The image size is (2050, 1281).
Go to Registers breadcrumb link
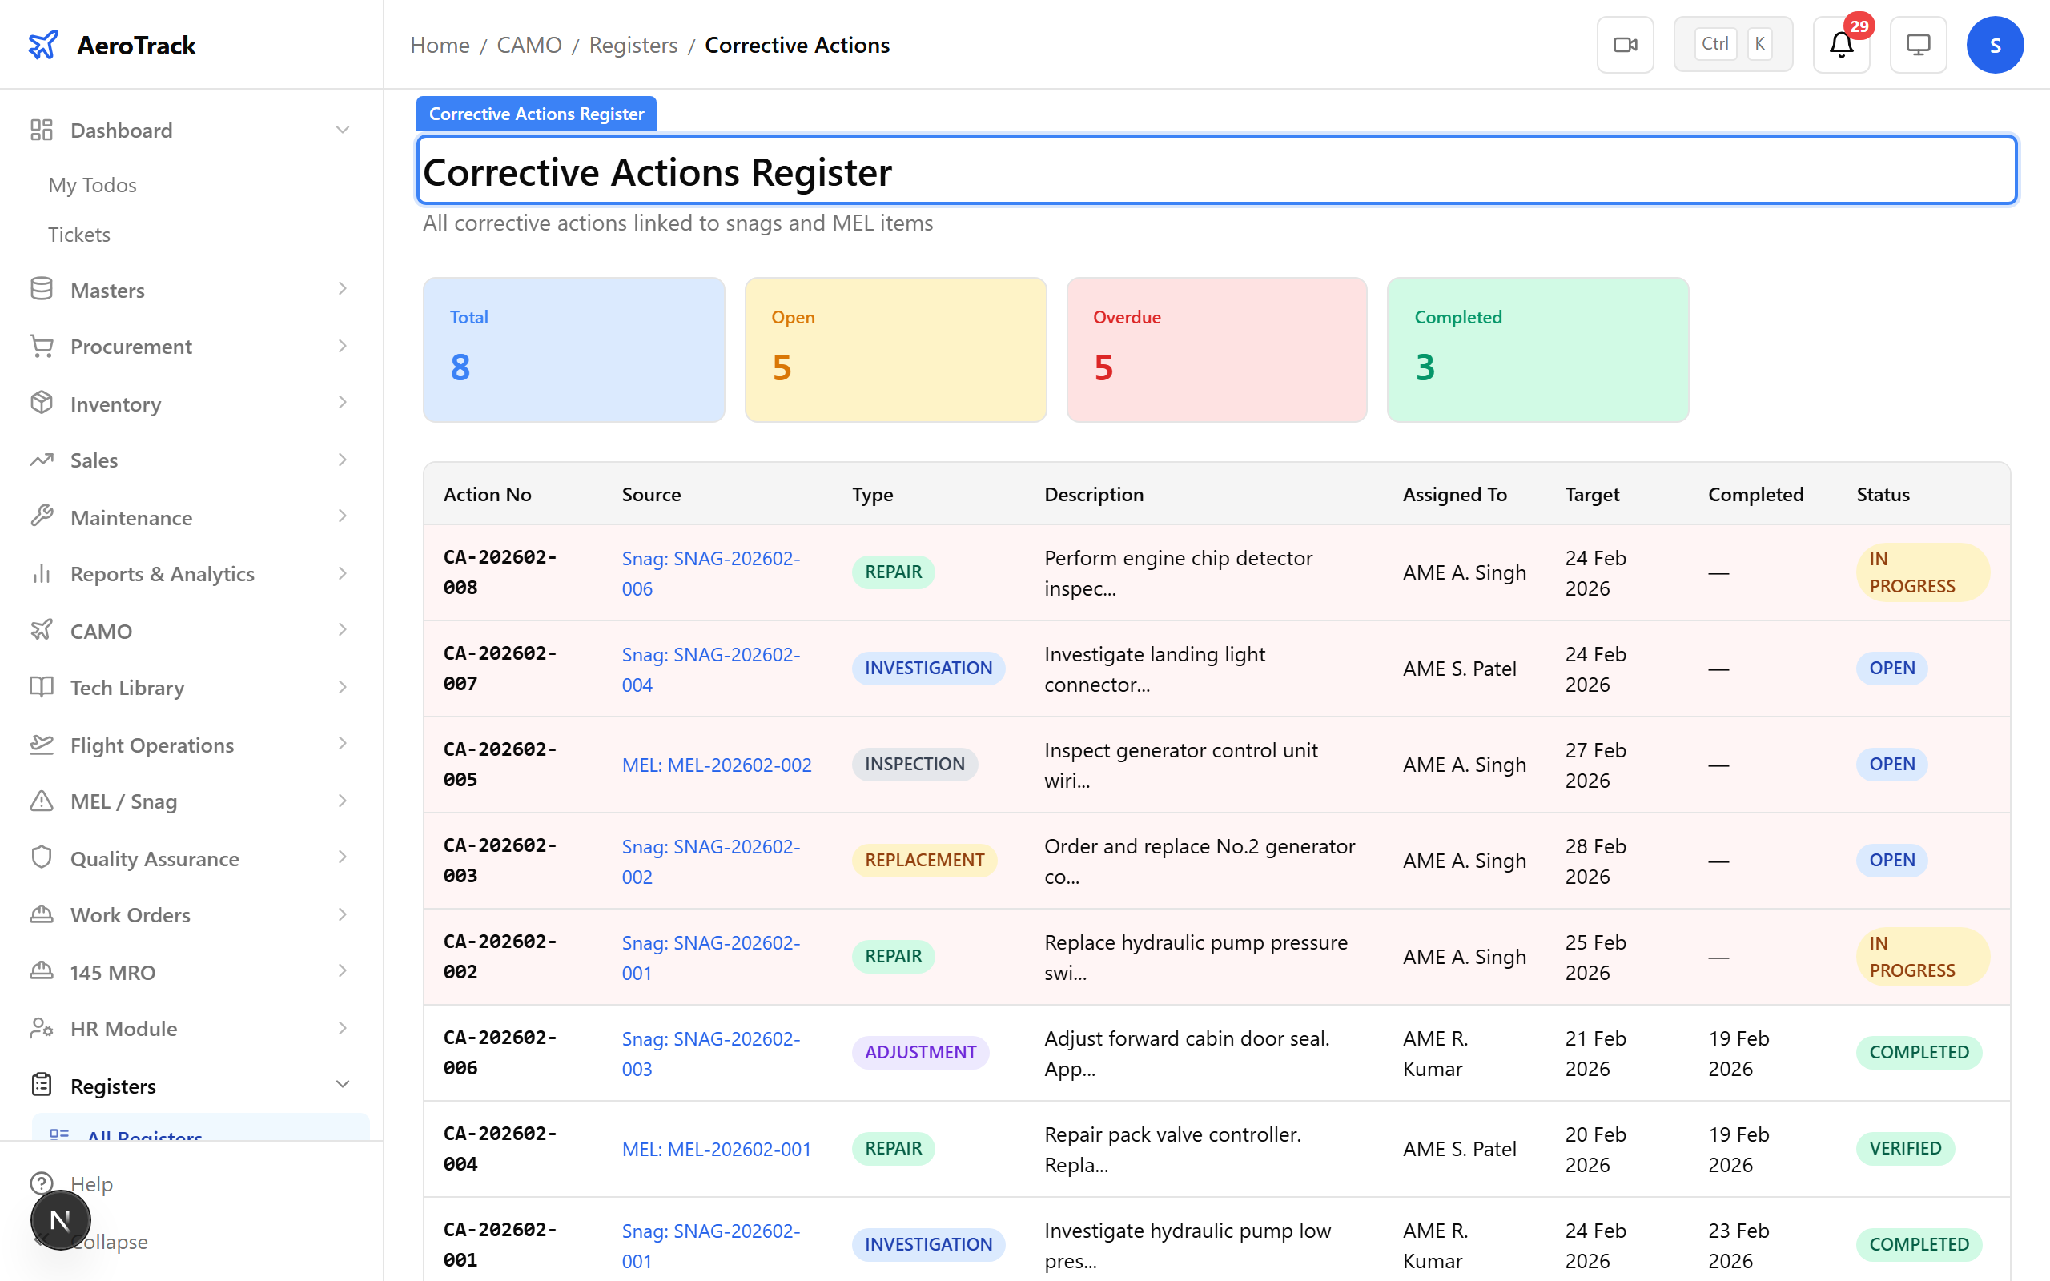pos(633,45)
